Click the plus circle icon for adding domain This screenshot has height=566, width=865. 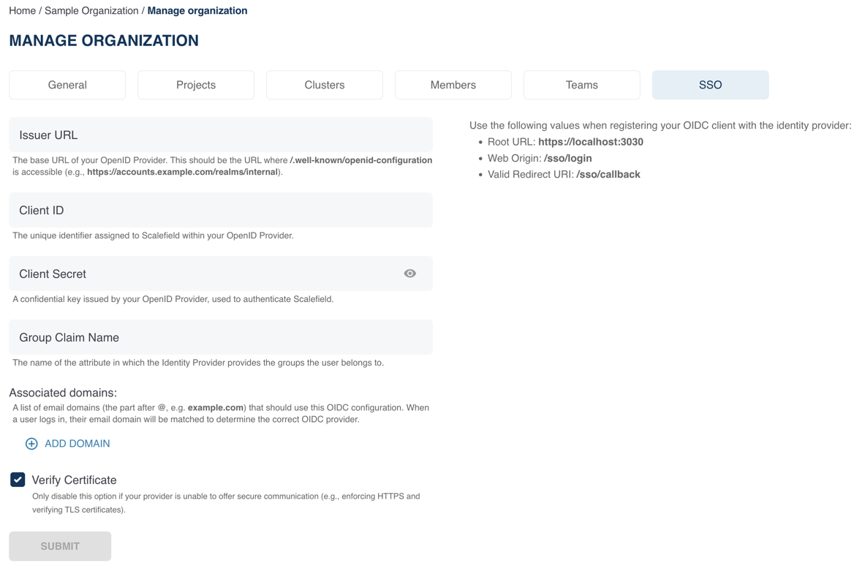click(x=31, y=444)
